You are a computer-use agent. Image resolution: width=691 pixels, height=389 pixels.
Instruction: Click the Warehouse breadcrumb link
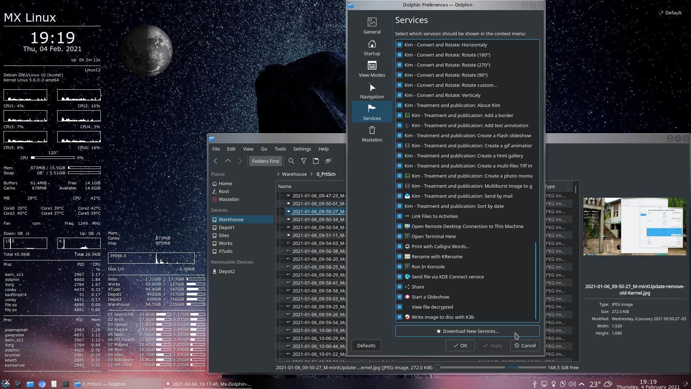tap(294, 174)
